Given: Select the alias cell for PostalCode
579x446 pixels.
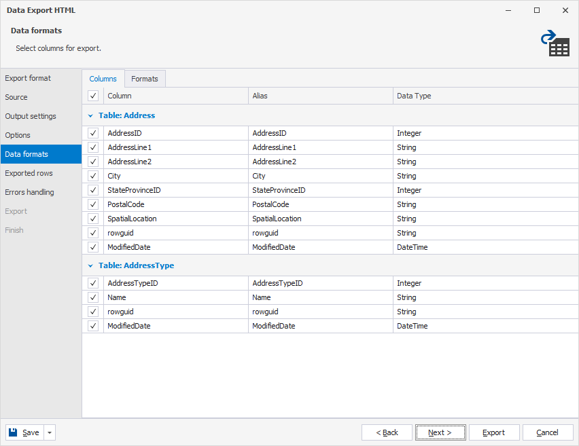Looking at the screenshot, I should [321, 204].
